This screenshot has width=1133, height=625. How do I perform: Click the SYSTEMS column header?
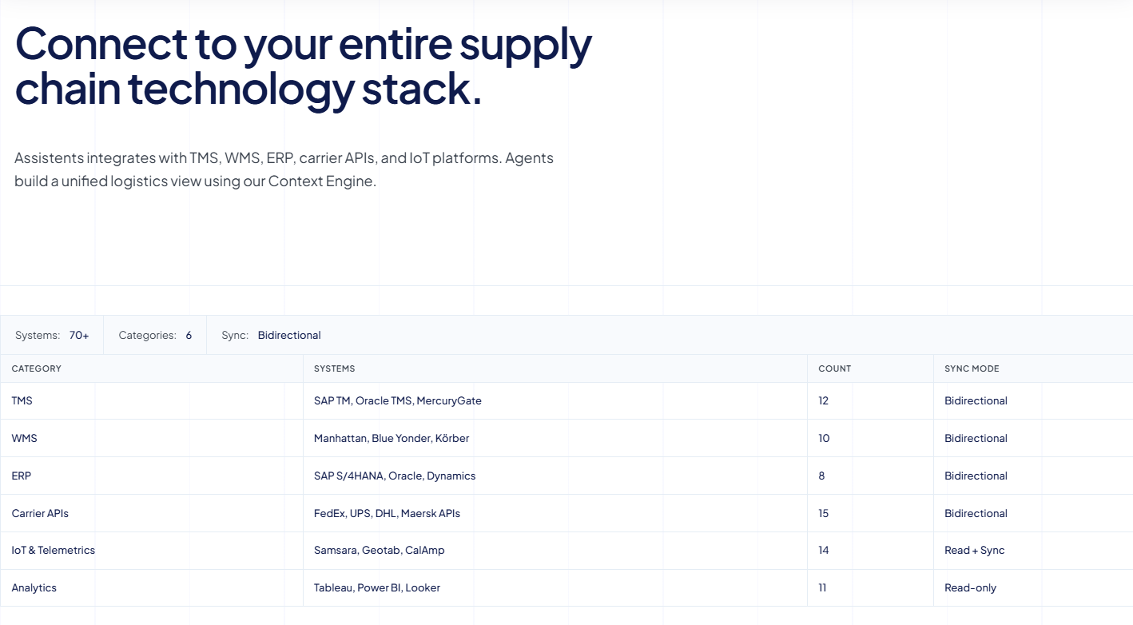click(555, 368)
